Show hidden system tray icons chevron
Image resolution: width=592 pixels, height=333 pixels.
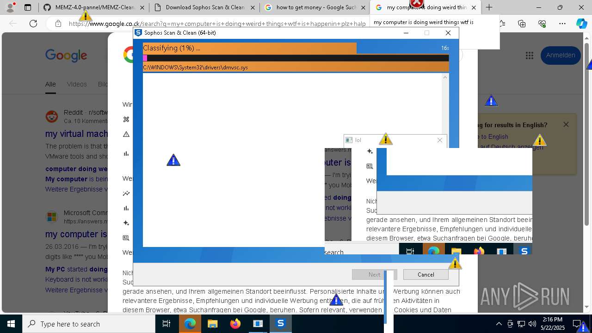(x=499, y=324)
